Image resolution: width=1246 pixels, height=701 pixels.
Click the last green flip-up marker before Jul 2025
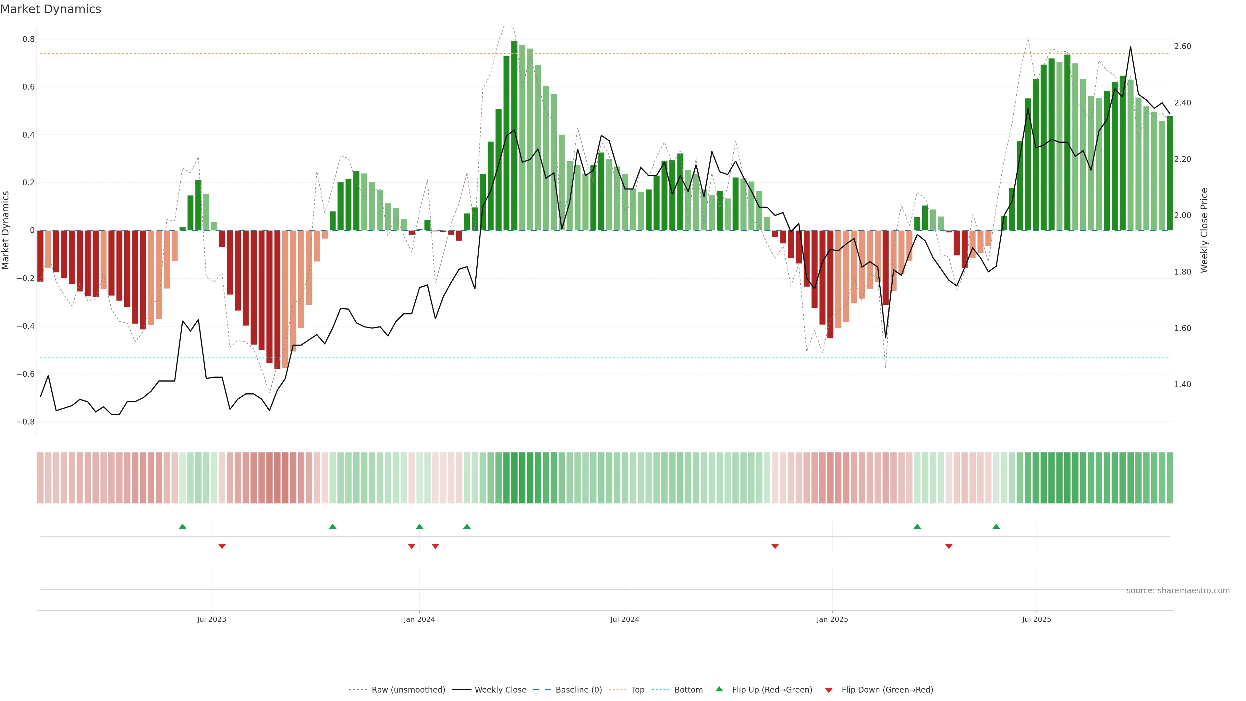[996, 526]
